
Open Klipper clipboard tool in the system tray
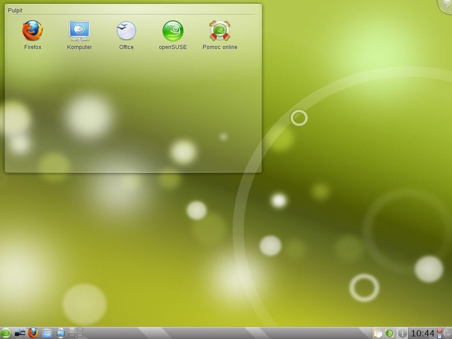click(378, 333)
